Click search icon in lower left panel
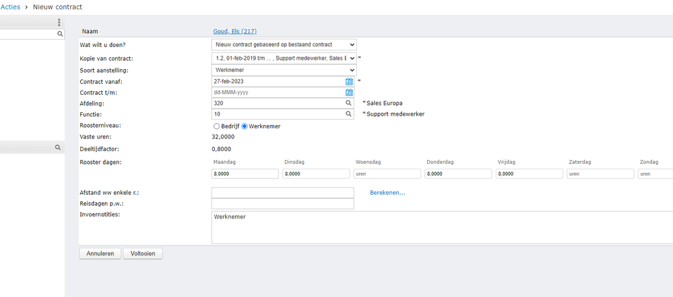 pos(59,146)
